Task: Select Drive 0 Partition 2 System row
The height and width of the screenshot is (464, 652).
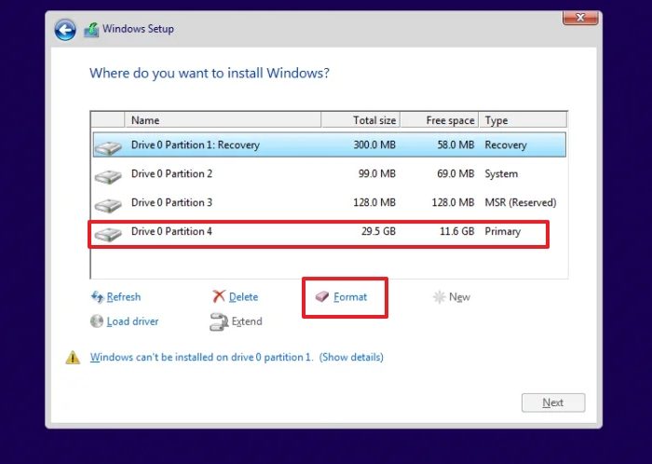Action: (330, 174)
